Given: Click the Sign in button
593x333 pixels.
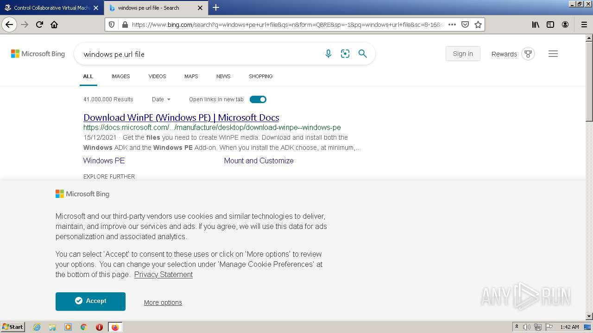Looking at the screenshot, I should pyautogui.click(x=463, y=54).
